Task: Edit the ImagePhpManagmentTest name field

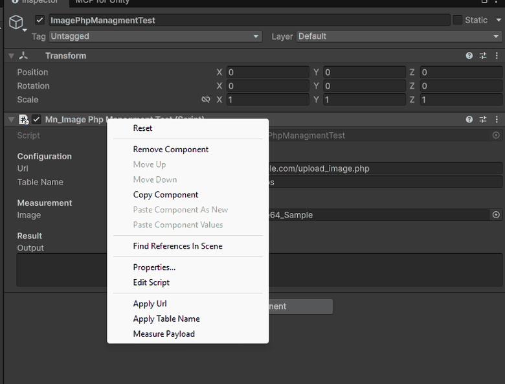Action: click(x=249, y=20)
